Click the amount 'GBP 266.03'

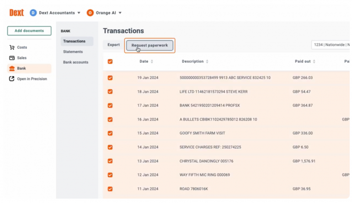point(302,78)
